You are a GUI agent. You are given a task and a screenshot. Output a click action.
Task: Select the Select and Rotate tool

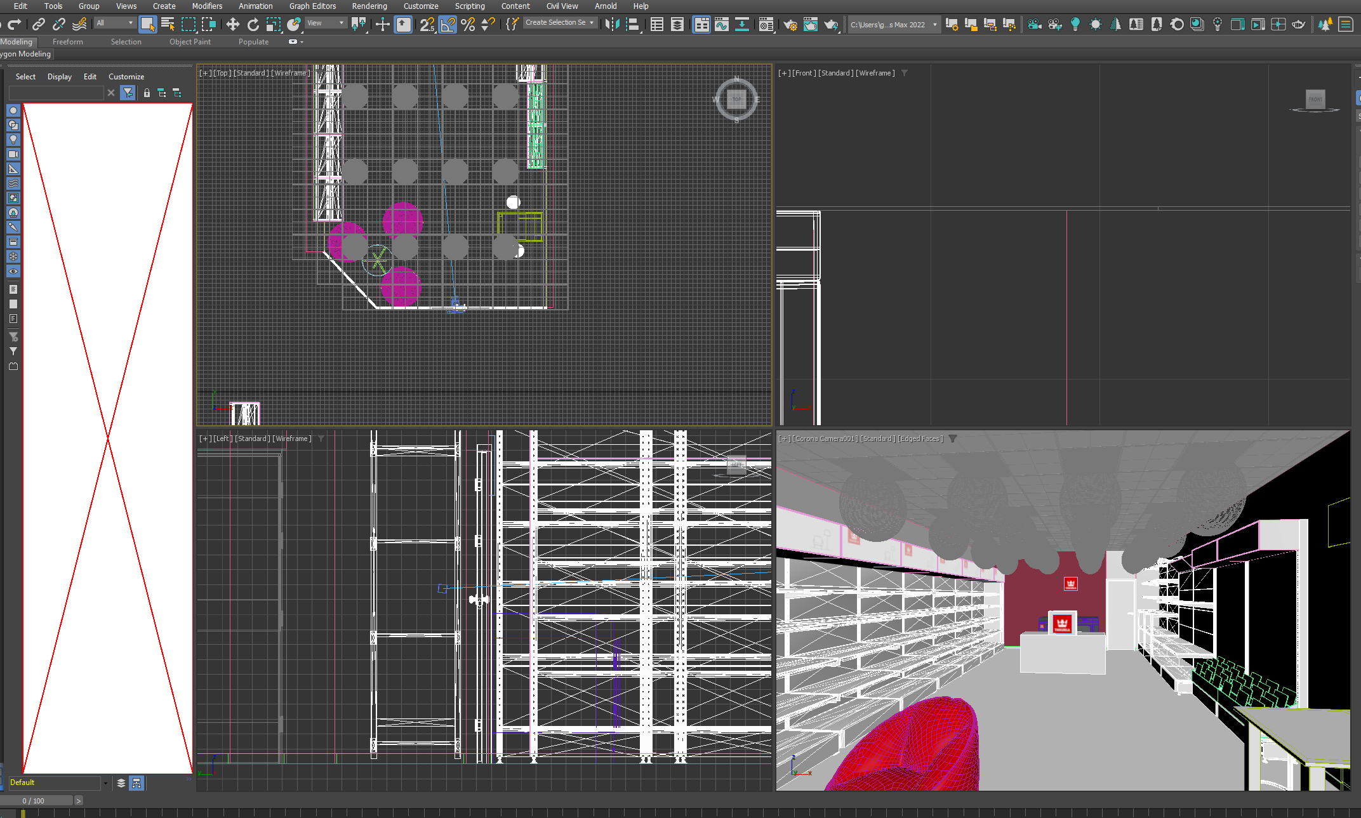[253, 24]
